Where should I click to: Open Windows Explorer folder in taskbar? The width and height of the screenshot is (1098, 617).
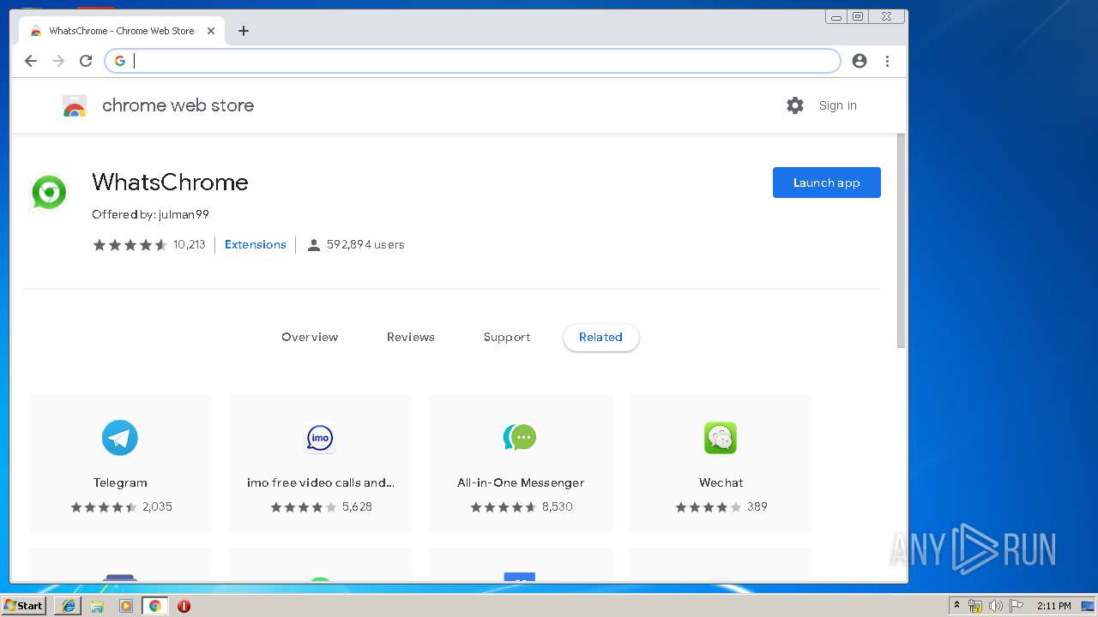tap(97, 606)
